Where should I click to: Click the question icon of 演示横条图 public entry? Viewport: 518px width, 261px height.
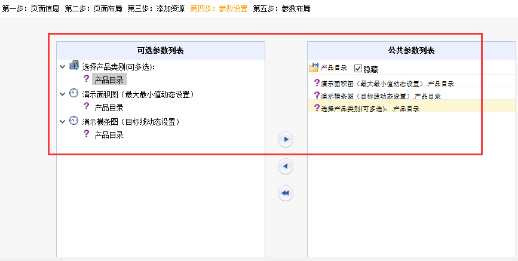click(x=317, y=95)
